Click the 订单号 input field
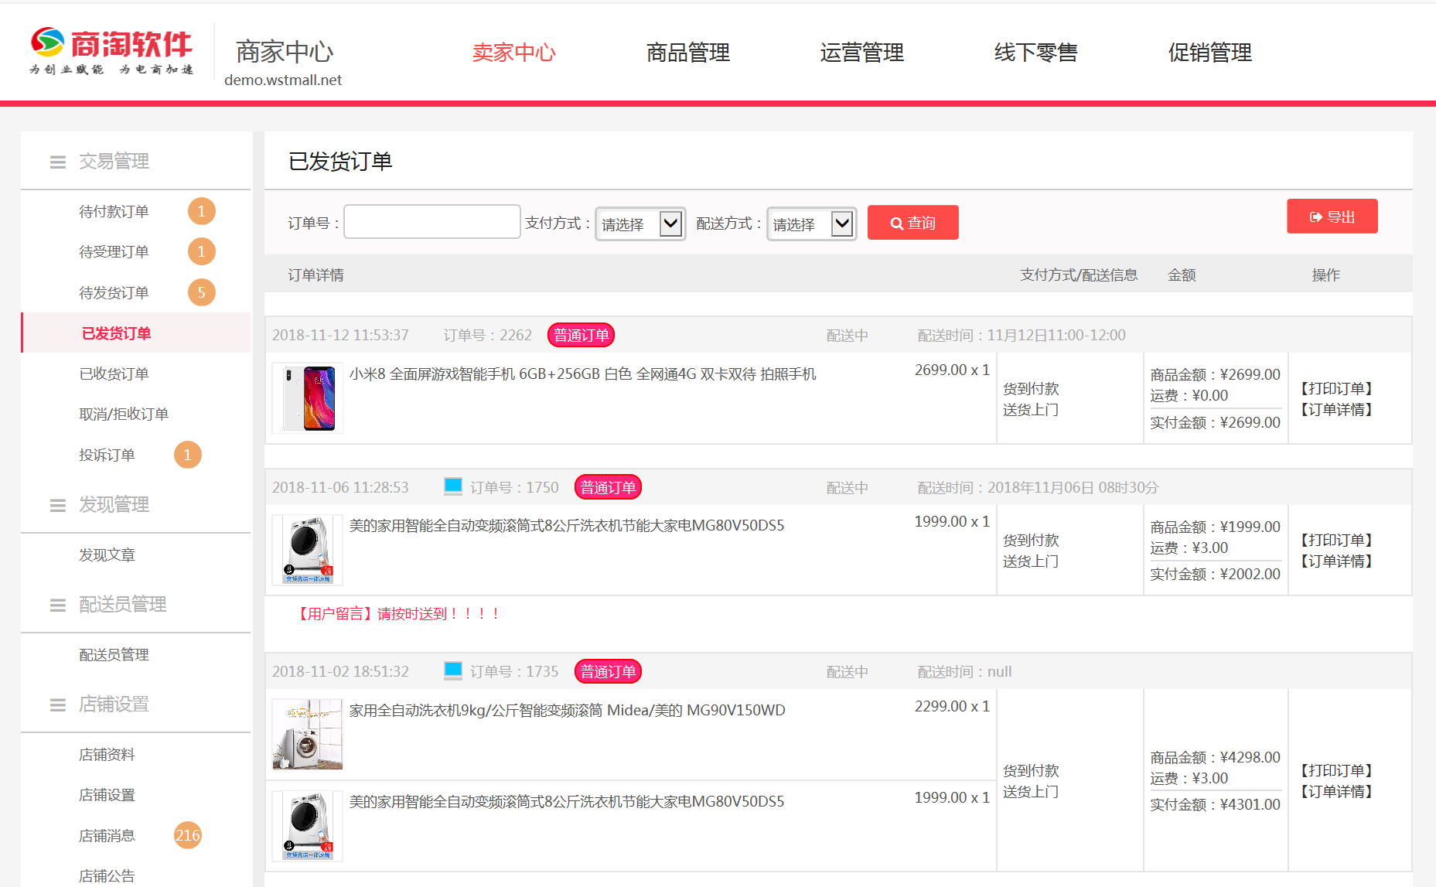 pyautogui.click(x=431, y=221)
